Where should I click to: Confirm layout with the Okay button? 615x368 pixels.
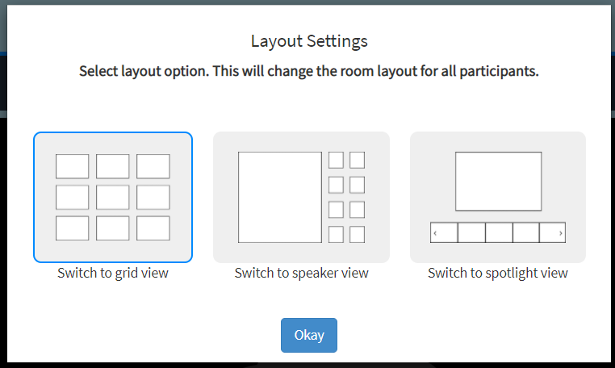309,335
